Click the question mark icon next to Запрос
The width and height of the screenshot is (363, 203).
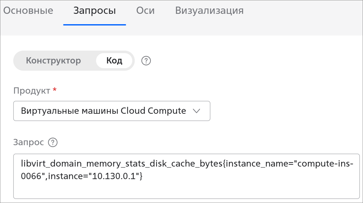53,142
